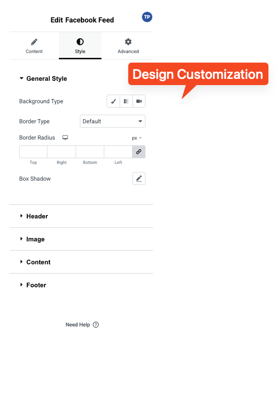Switch to the Content tab
This screenshot has height=402, width=278.
34,46
